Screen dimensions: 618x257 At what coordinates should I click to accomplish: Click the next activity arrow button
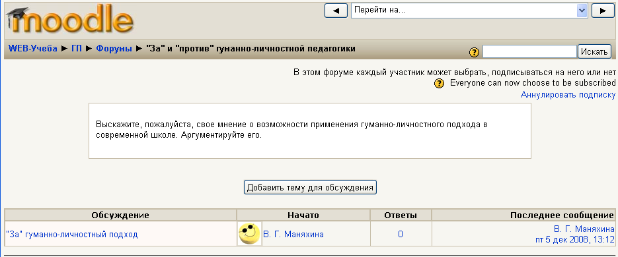[603, 11]
